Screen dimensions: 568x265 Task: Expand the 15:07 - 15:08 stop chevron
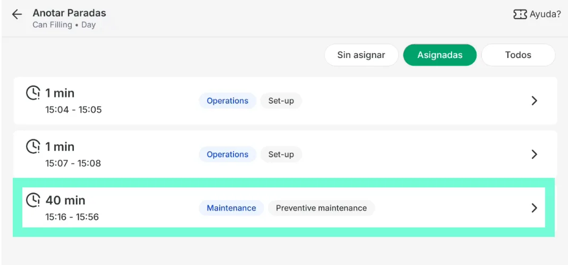click(534, 154)
